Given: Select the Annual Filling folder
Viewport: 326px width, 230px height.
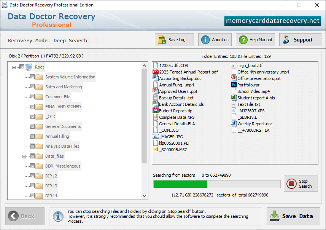Looking at the screenshot, I should click(57, 136).
